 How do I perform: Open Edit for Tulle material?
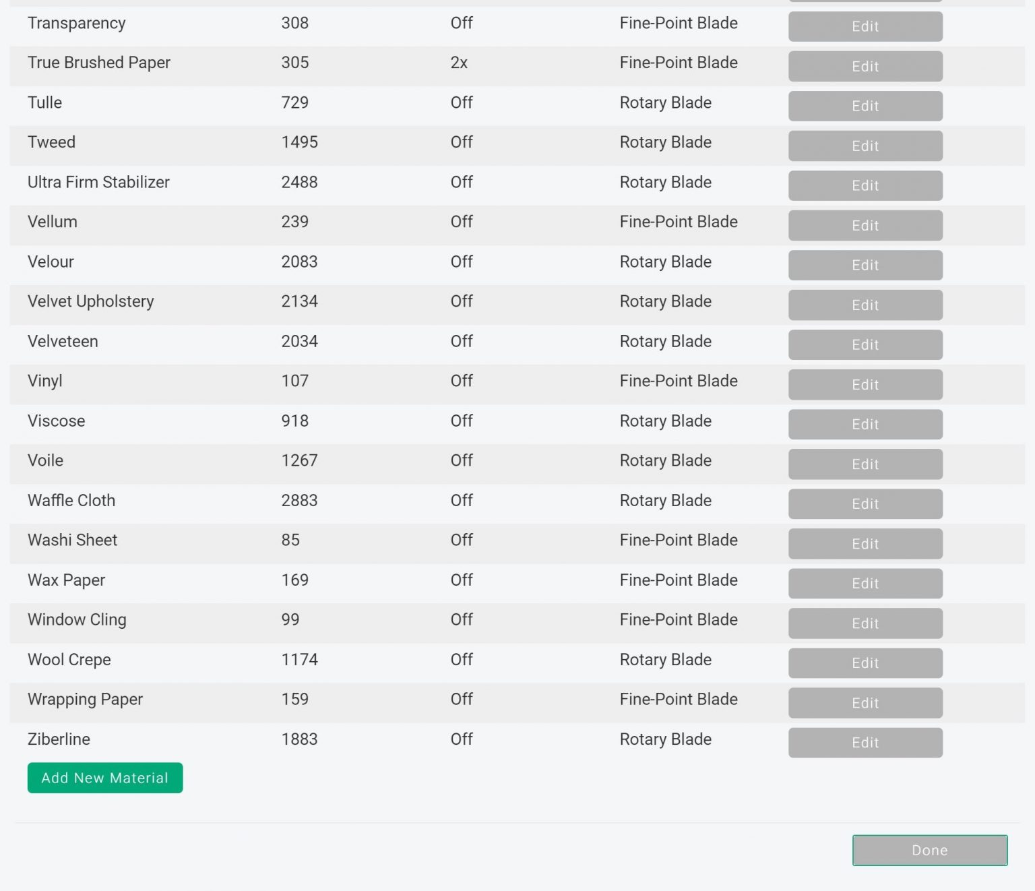(865, 106)
